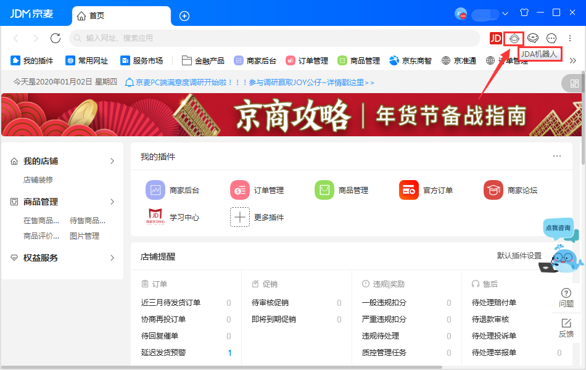
Task: Open 待回复催单 reminder
Action: [x=160, y=336]
